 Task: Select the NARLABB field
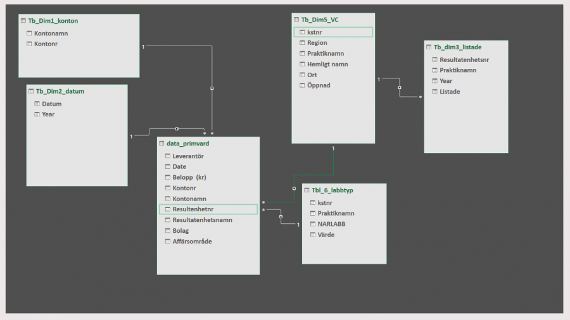pos(331,225)
